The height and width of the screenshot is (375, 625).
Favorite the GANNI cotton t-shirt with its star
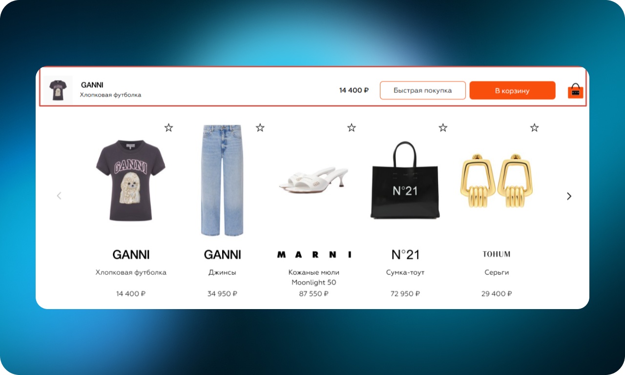[x=168, y=128]
